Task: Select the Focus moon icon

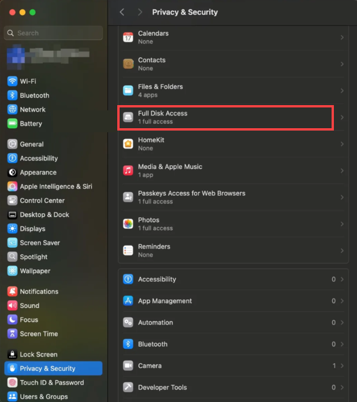Action: (12, 320)
